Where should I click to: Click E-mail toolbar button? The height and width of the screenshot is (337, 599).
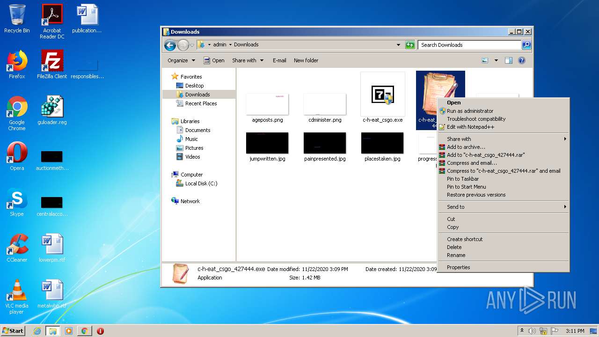(279, 60)
